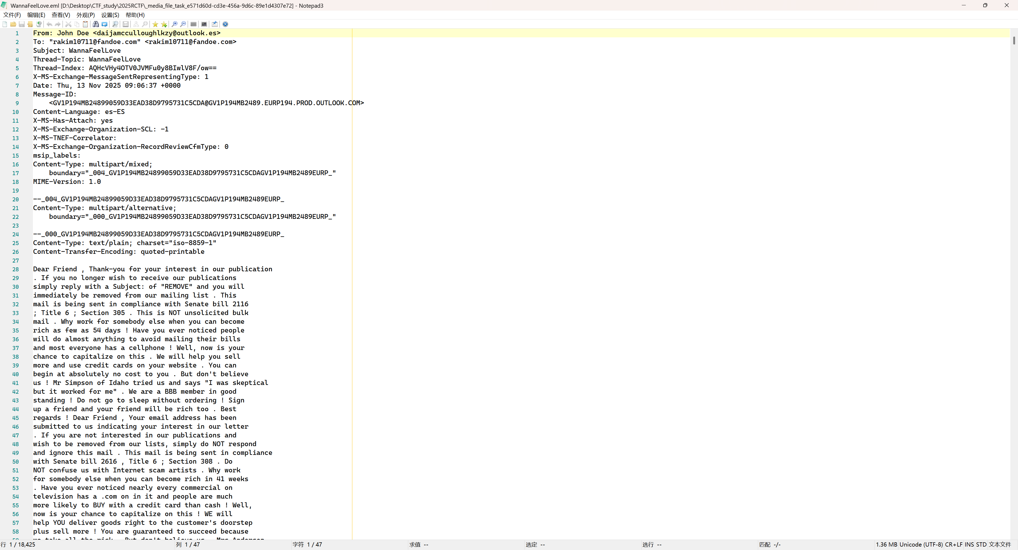Open the 设置(S) menu
Viewport: 1018px width, 550px height.
point(110,15)
